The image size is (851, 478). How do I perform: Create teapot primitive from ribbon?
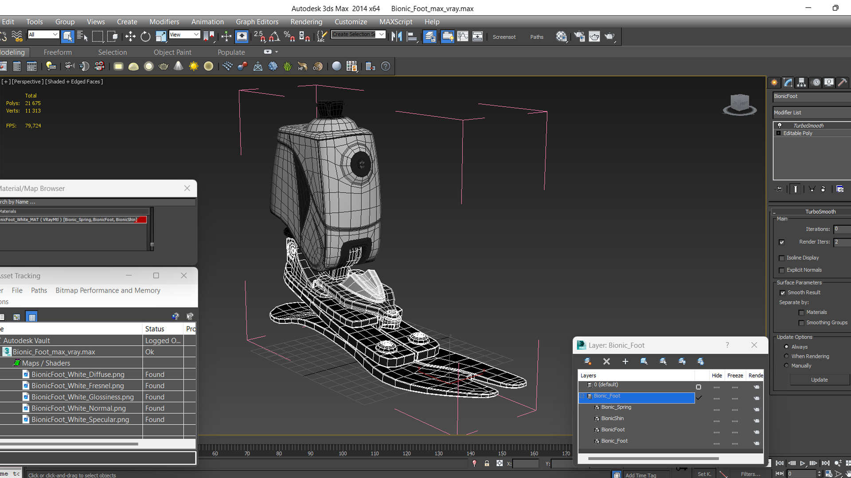[x=164, y=66]
